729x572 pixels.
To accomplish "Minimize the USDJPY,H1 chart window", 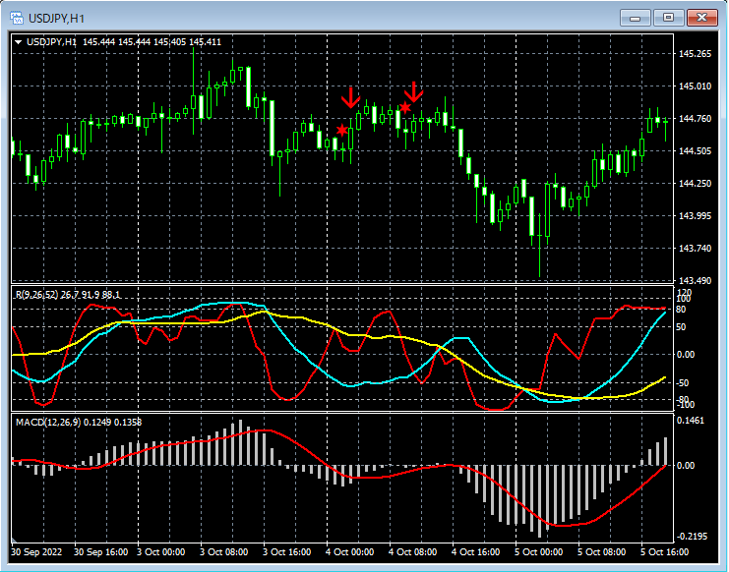I will tap(637, 17).
